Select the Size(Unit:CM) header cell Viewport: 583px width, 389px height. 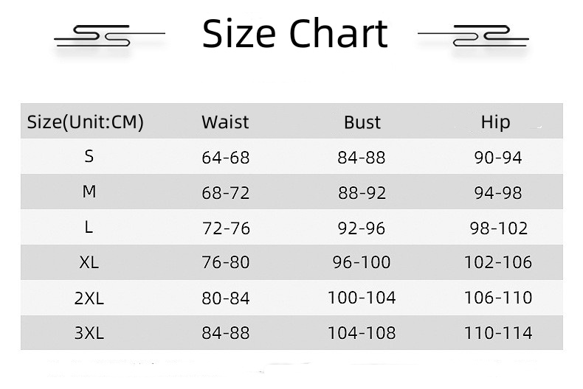85,122
